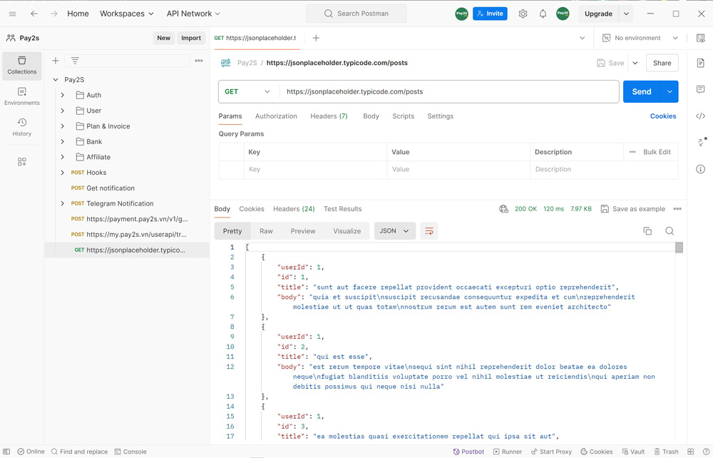The image size is (713, 458).
Task: Switch to the Authorization tab
Action: pyautogui.click(x=276, y=116)
